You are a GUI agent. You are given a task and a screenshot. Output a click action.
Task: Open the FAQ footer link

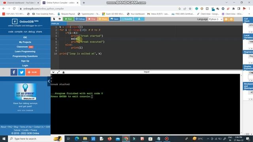click(10, 127)
